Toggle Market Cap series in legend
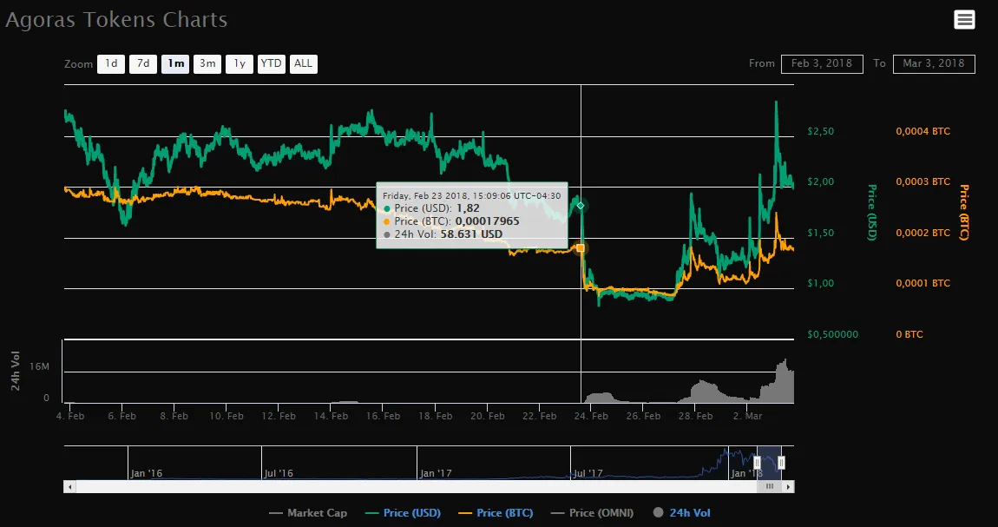The height and width of the screenshot is (527, 998). pos(308,513)
